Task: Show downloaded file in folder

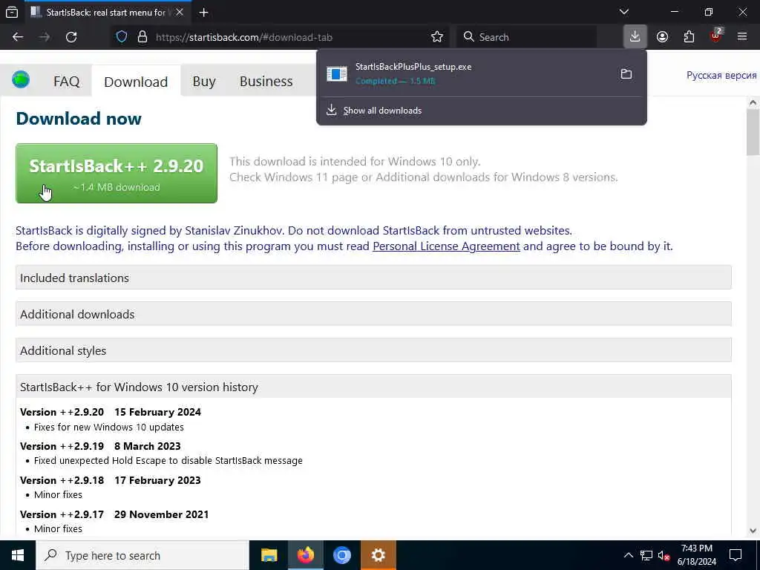Action: 626,73
